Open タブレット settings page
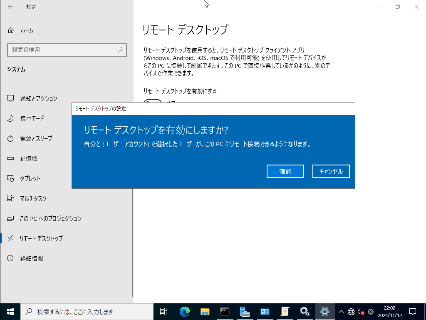426x320 pixels. (30, 179)
